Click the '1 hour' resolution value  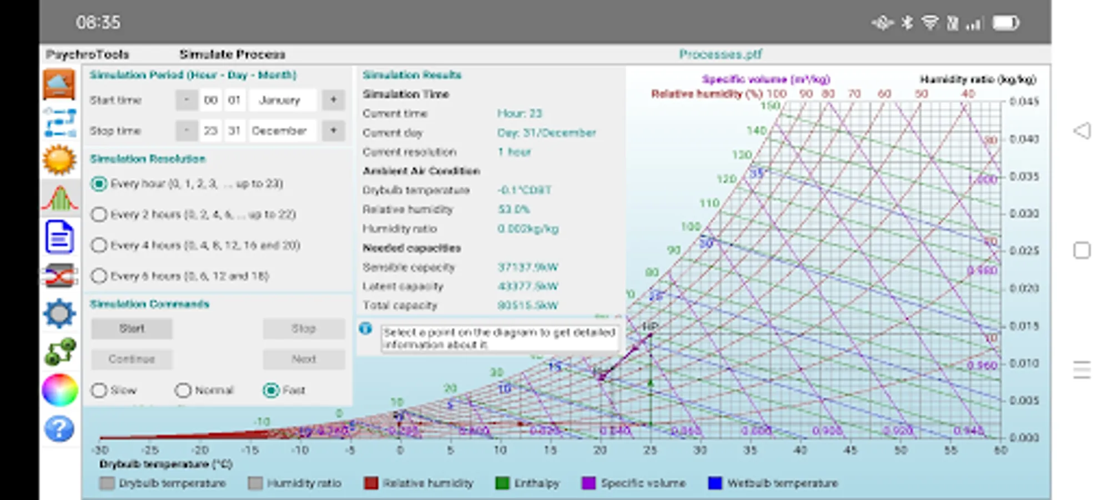[514, 152]
